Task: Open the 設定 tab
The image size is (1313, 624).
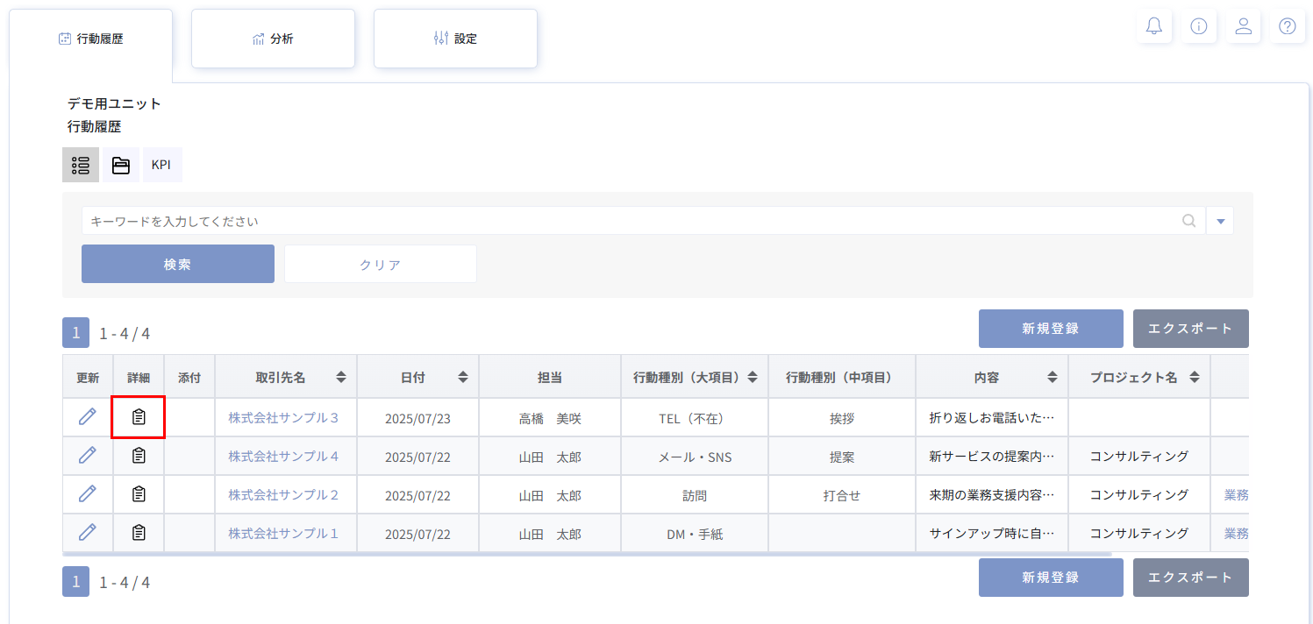Action: click(455, 39)
